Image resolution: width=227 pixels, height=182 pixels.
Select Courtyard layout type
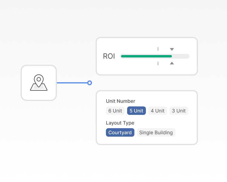120,132
